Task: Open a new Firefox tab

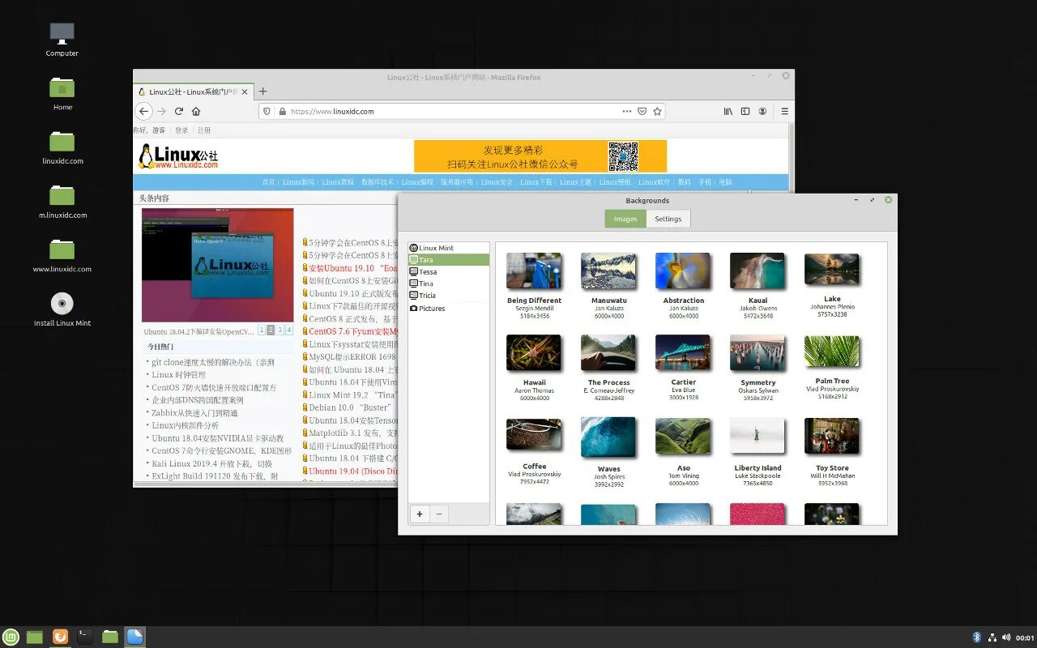Action: click(262, 92)
